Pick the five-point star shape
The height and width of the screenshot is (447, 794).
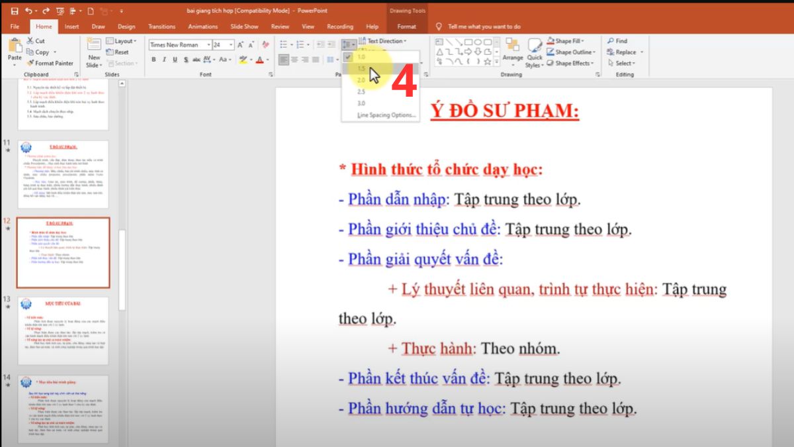[x=488, y=62]
